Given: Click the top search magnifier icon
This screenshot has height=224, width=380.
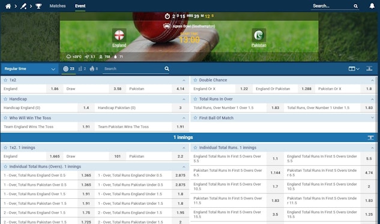Looking at the screenshot, I should coord(355,6).
